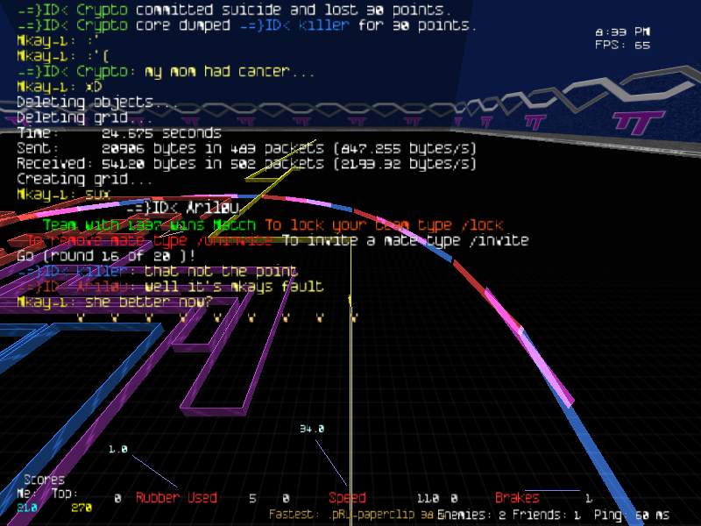Click the 'Go (round 16 of 20)' message
Image resolution: width=701 pixels, height=526 pixels.
click(107, 255)
